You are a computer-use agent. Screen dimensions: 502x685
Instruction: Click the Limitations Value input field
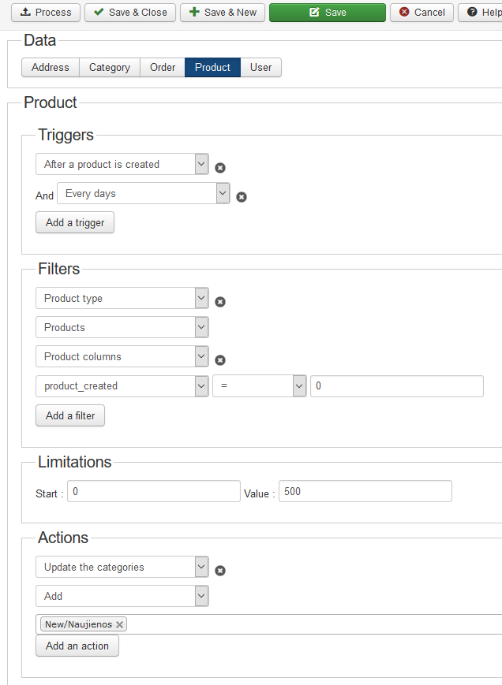[x=365, y=492]
